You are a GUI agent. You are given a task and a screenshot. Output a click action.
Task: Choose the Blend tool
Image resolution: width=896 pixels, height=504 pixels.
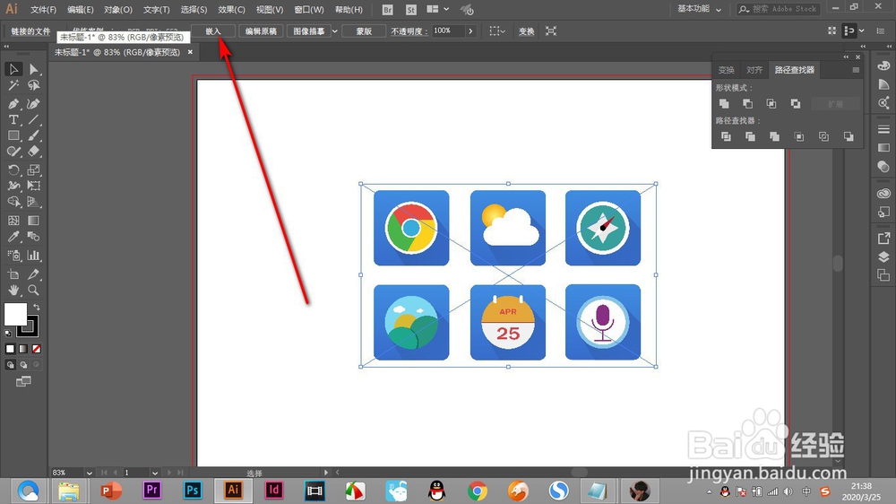[34, 236]
